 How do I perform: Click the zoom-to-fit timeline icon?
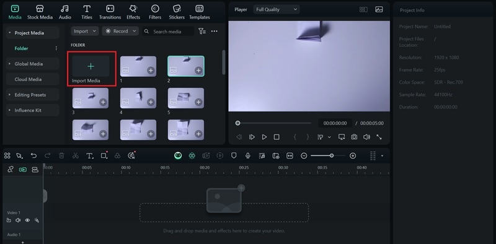(x=290, y=155)
